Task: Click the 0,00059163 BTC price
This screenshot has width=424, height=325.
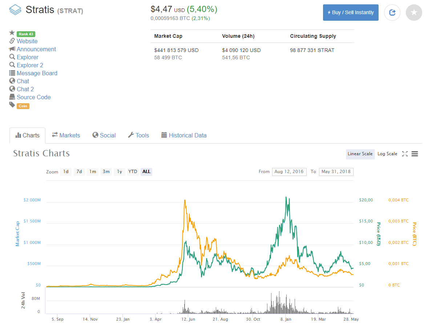Action: (170, 19)
